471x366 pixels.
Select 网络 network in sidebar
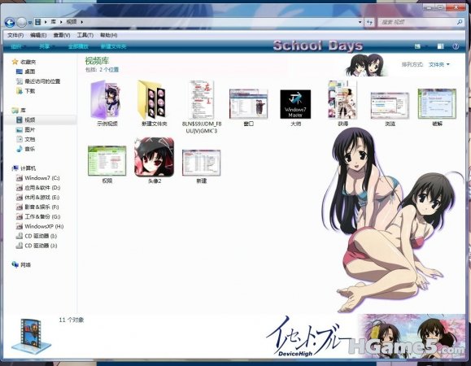tap(21, 265)
